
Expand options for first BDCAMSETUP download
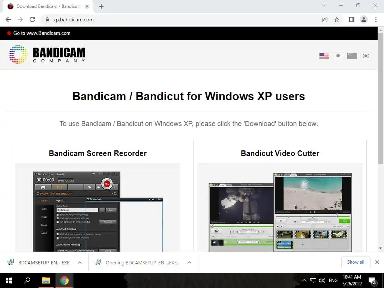coord(80,262)
